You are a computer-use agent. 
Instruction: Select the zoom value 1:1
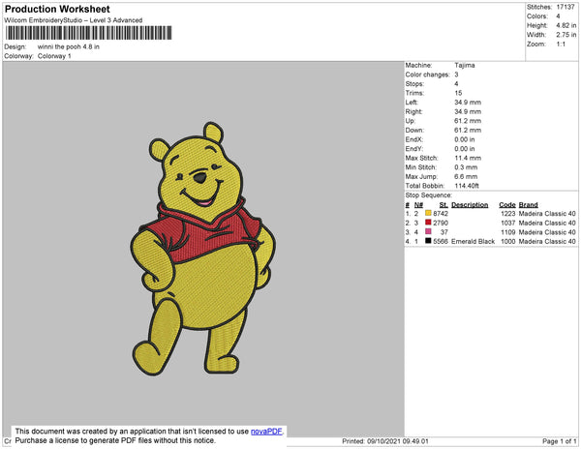point(561,45)
